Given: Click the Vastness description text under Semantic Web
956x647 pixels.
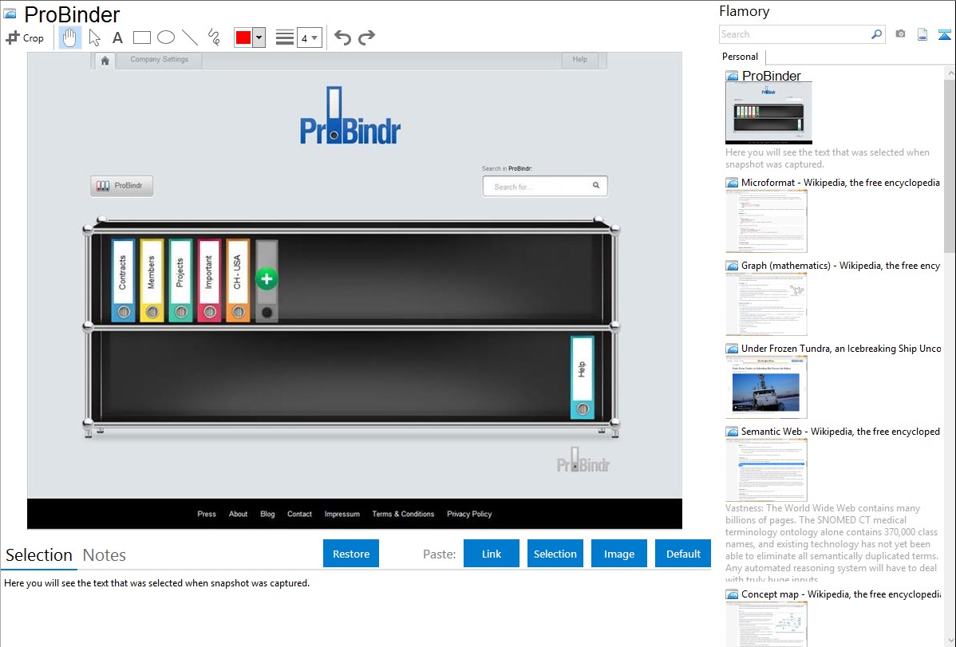Looking at the screenshot, I should tap(832, 543).
